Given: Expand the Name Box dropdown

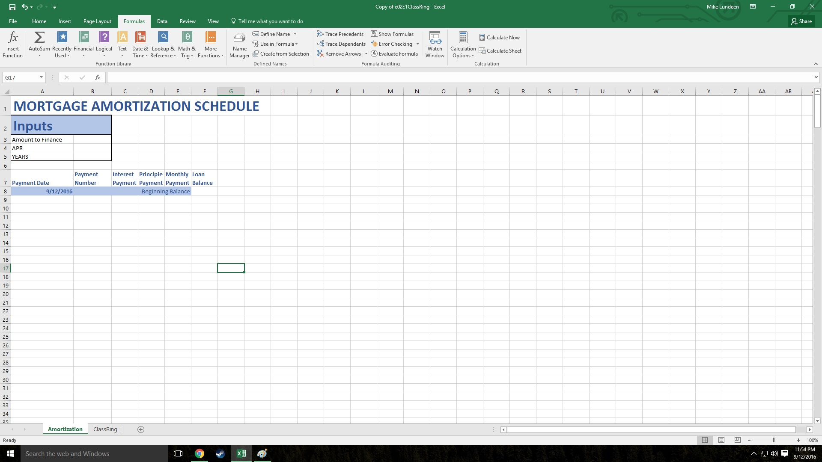Looking at the screenshot, I should pyautogui.click(x=41, y=77).
